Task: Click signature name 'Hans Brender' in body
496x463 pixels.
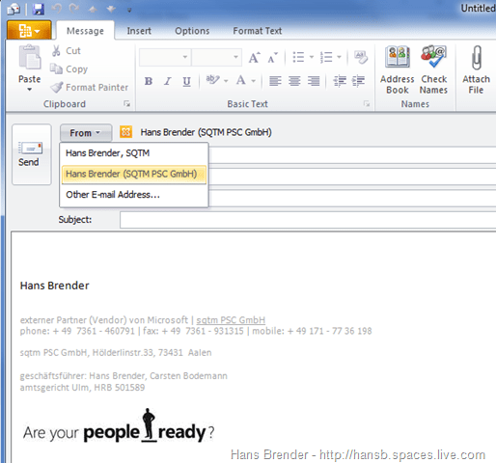Action: click(54, 286)
